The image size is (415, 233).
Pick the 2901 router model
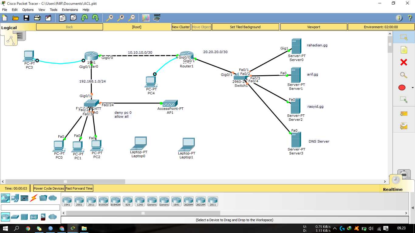pos(79,201)
